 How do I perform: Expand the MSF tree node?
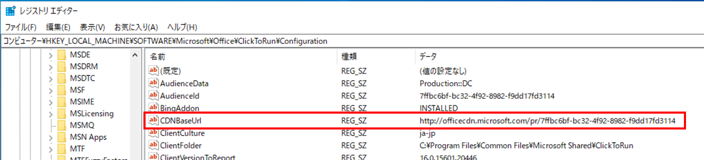(51, 90)
